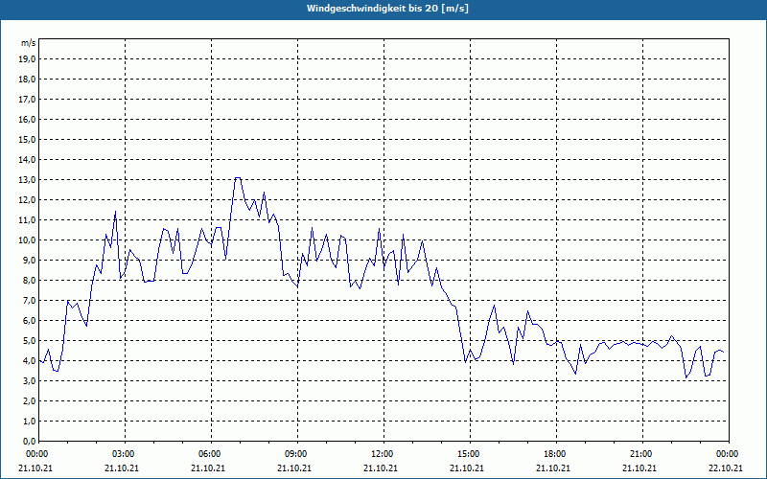Image resolution: width=767 pixels, height=479 pixels.
Task: Click the 17,0 y-axis label
Action: 28,100
